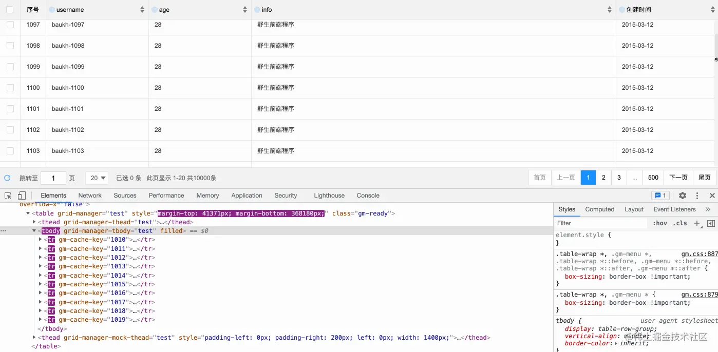
Task: Collapse the table grid-manager node
Action: (28, 213)
